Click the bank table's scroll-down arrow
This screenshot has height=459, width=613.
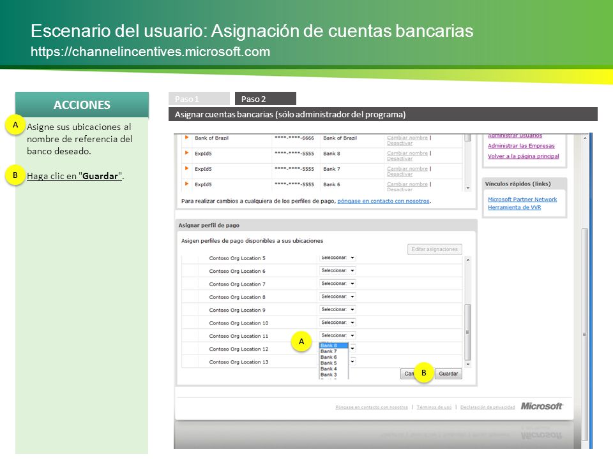tap(468, 187)
